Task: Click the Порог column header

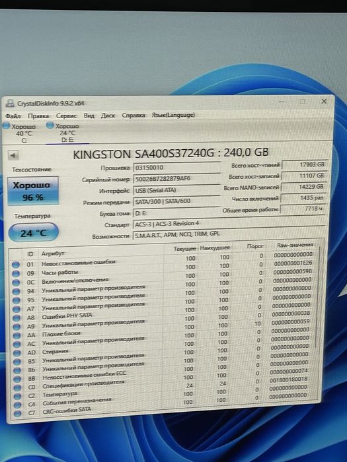Action: [255, 246]
